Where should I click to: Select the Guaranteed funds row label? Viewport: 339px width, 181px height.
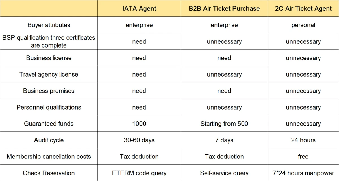49,124
